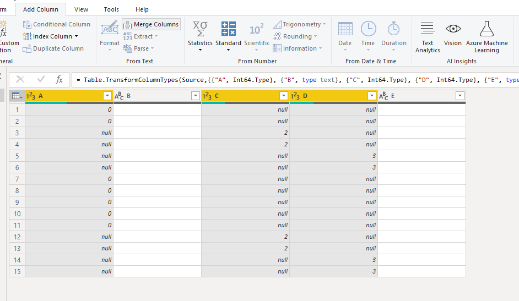Switch to the Tools tab

point(111,9)
